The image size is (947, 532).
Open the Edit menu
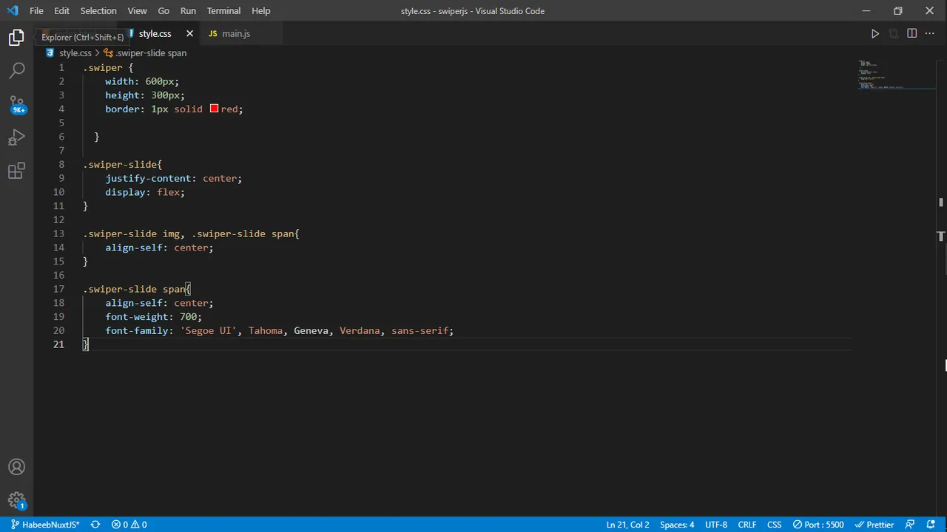61,10
